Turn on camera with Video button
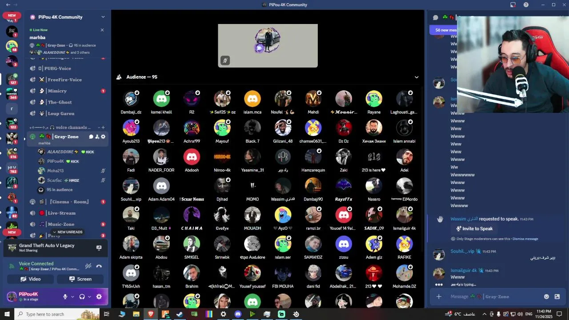Viewport: 569px width, 320px height. coord(31,279)
